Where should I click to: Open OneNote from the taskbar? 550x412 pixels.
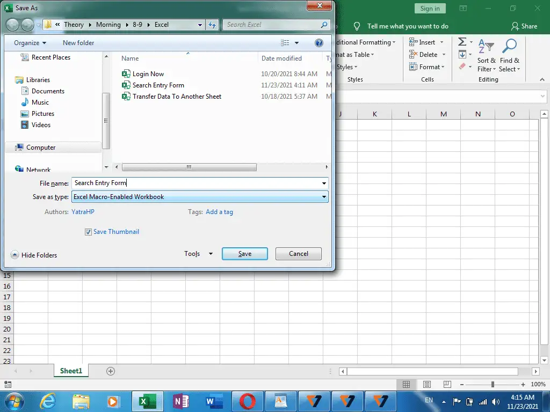(181, 401)
